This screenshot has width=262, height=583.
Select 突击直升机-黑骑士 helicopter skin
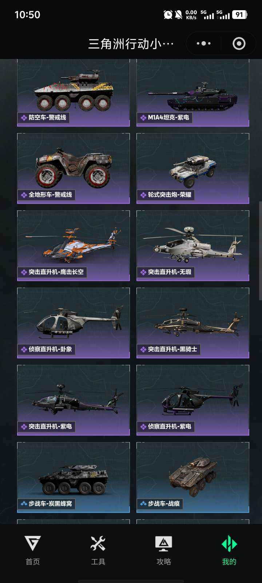tap(193, 323)
